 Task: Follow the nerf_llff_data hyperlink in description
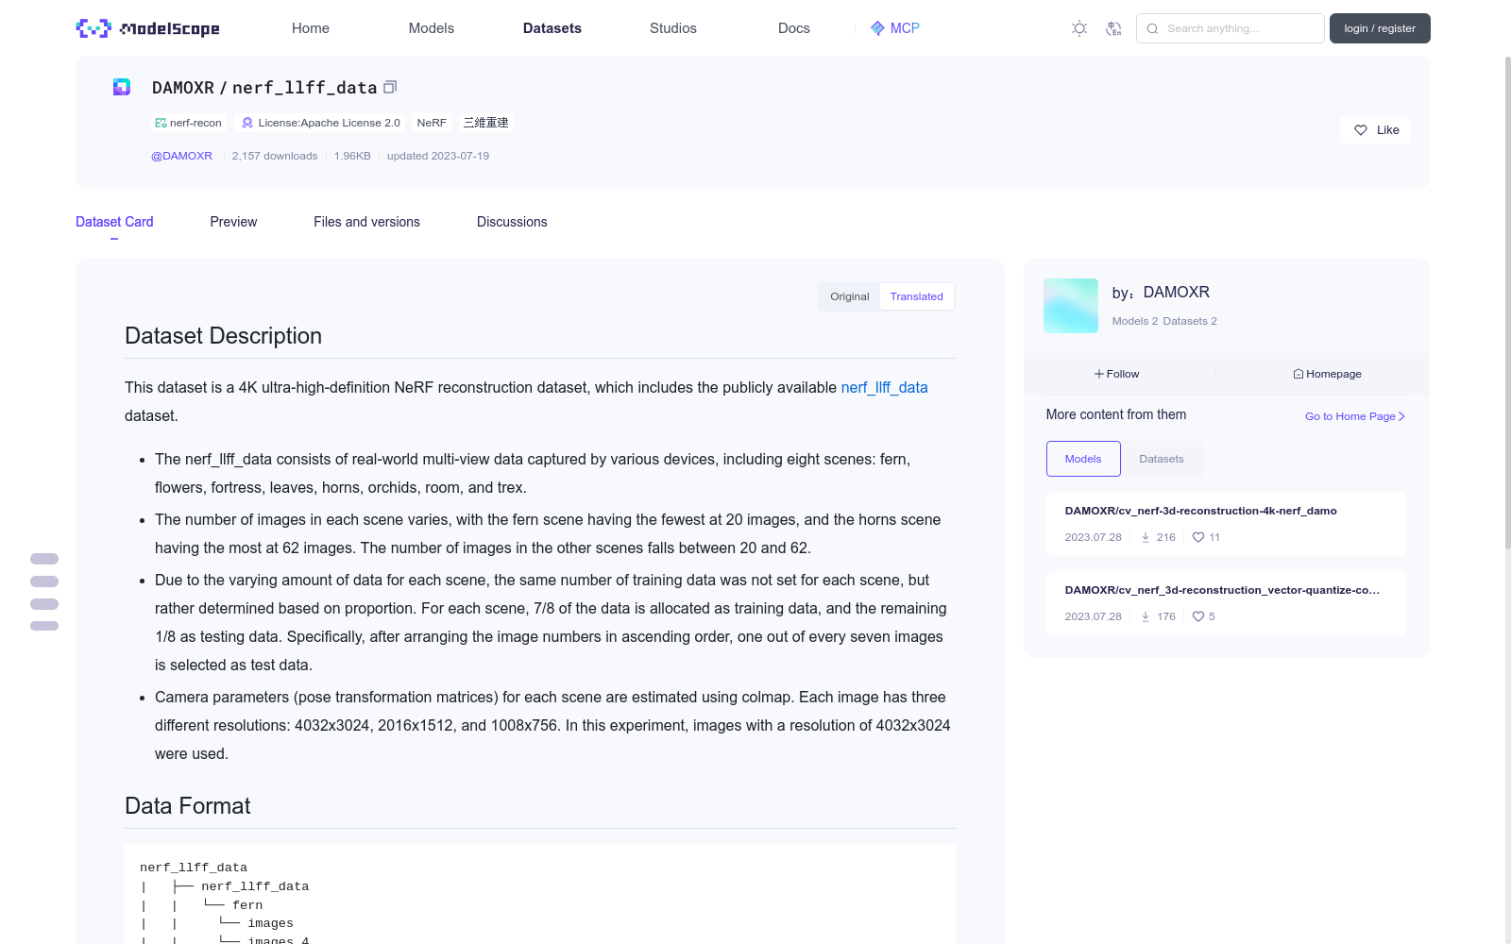(884, 387)
